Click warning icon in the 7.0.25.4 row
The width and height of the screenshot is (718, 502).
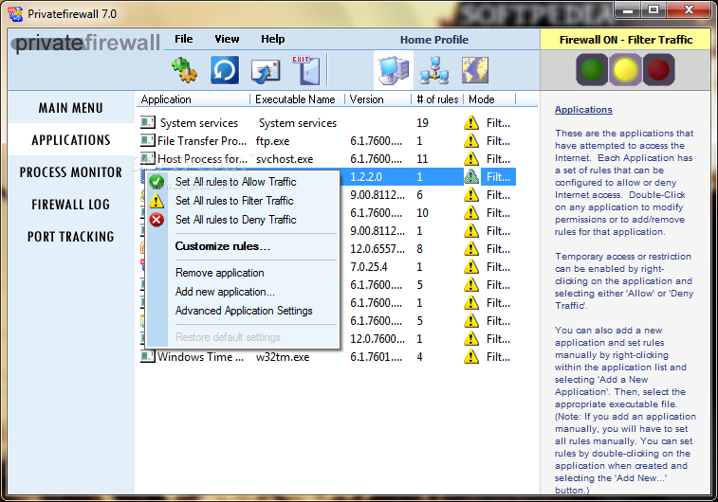click(471, 266)
